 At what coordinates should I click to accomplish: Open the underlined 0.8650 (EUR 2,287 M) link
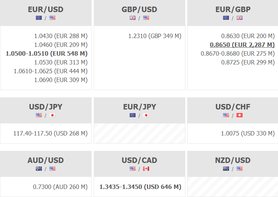tap(242, 45)
